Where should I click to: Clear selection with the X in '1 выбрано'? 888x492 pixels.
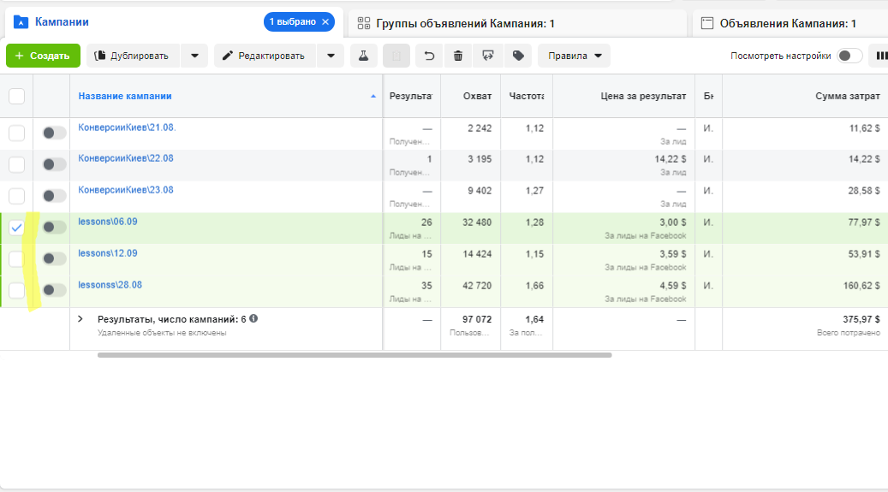(325, 22)
